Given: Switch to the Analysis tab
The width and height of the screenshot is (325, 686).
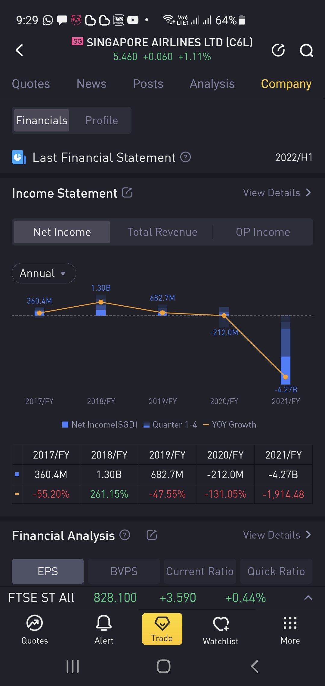Looking at the screenshot, I should pyautogui.click(x=212, y=84).
